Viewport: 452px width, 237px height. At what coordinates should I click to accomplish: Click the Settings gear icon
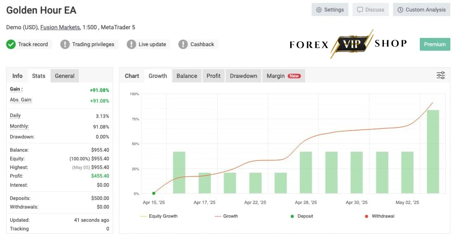(x=319, y=10)
